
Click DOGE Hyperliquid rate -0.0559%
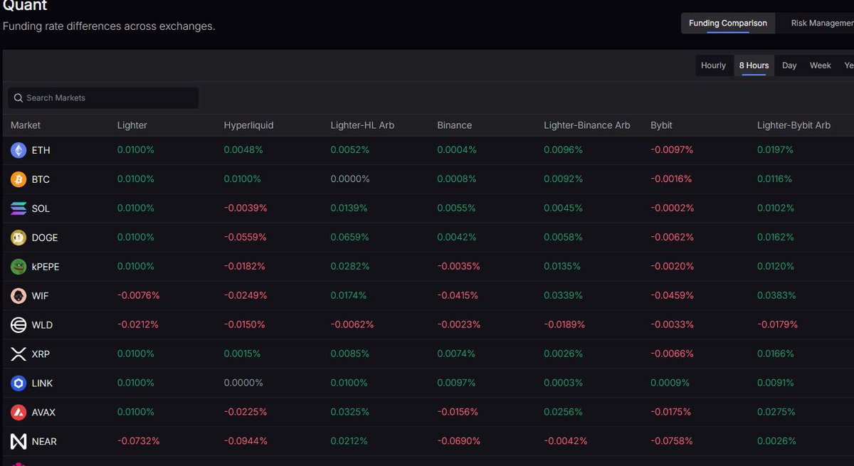point(245,238)
